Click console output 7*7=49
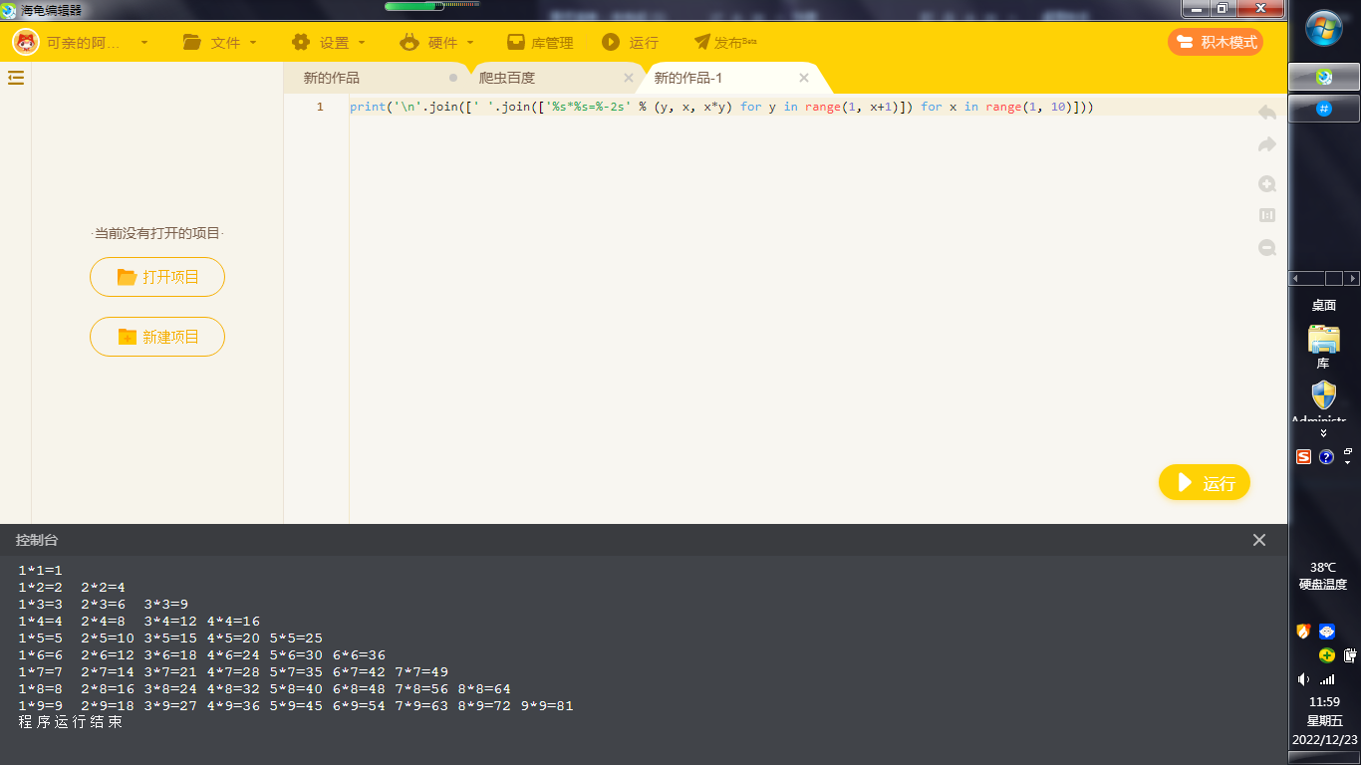This screenshot has height=765, width=1361. pos(421,672)
